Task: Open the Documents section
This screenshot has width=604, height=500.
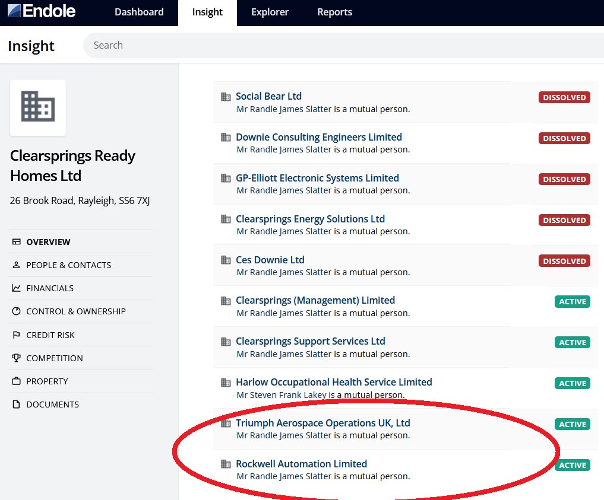Action: pyautogui.click(x=81, y=405)
